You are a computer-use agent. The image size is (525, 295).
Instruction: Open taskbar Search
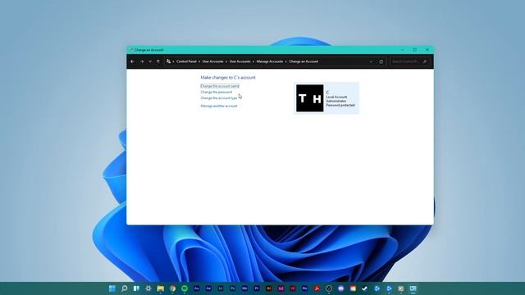[x=124, y=288]
